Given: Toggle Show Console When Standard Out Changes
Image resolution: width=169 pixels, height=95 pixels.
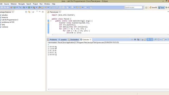Looking at the screenshot, I should (x=148, y=40).
